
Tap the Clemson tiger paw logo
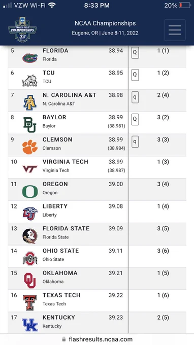[x=30, y=147]
